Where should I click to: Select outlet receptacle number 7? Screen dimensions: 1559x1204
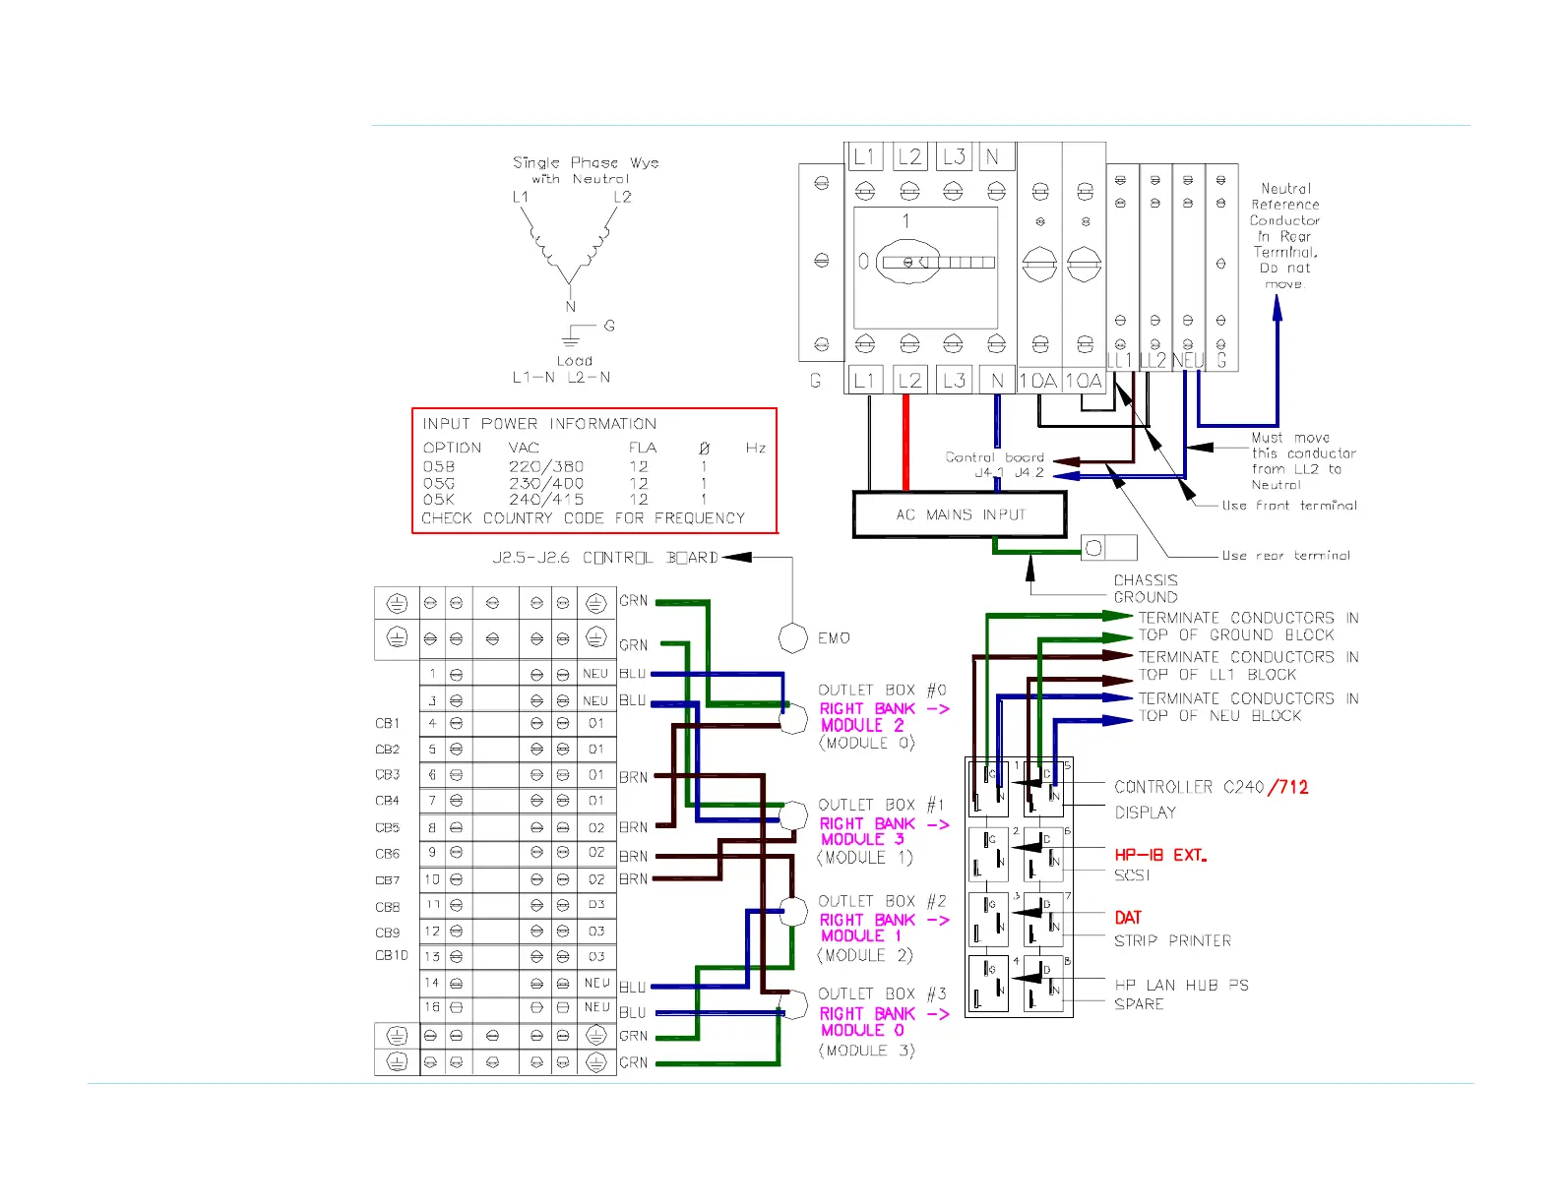[1043, 920]
